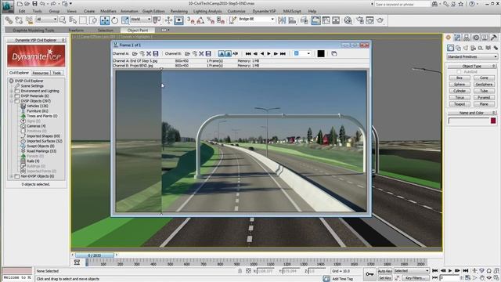Click the black color swatch in RAM Player
This screenshot has width=501, height=282.
[321, 54]
